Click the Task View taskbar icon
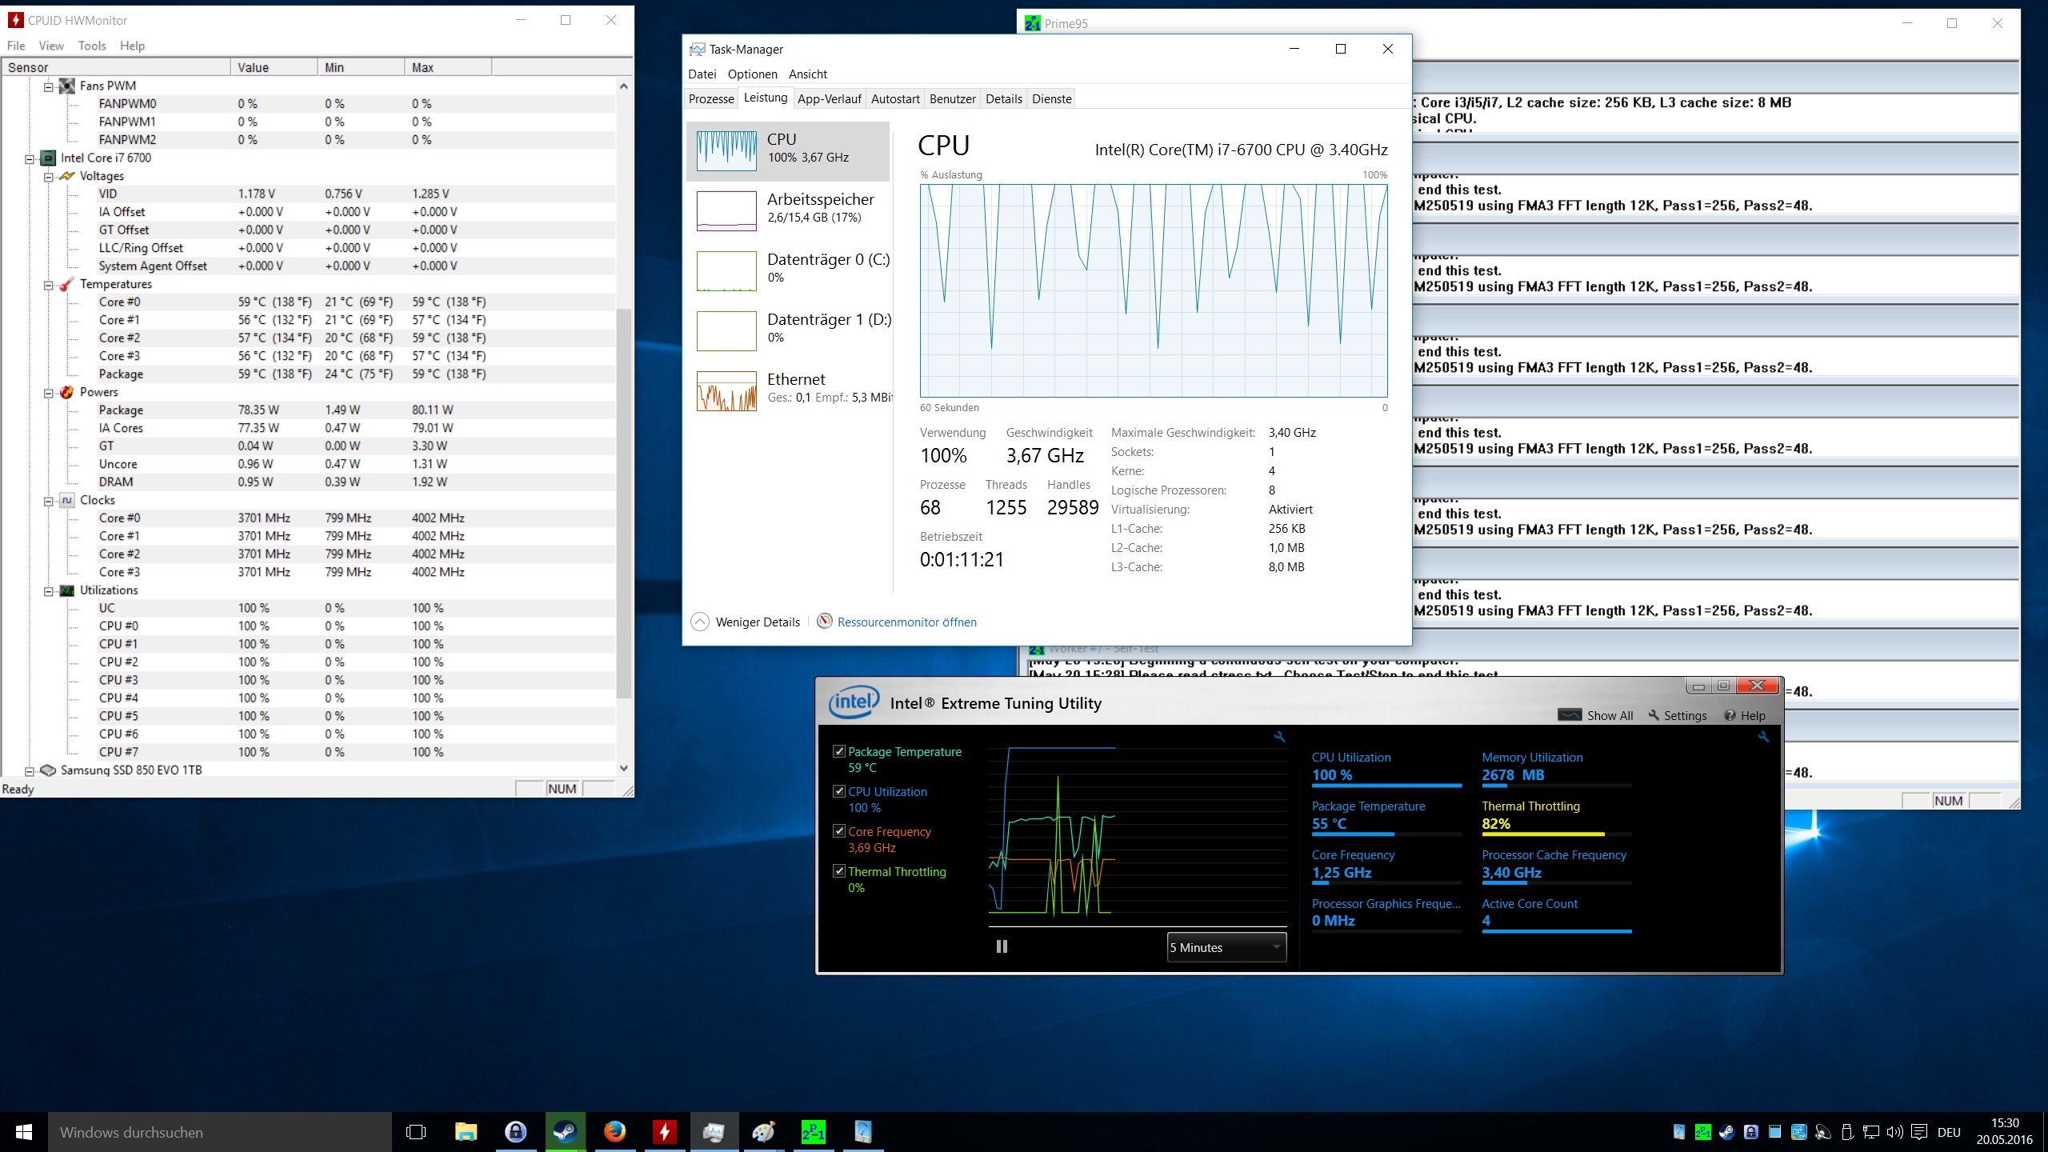The image size is (2048, 1152). click(416, 1132)
